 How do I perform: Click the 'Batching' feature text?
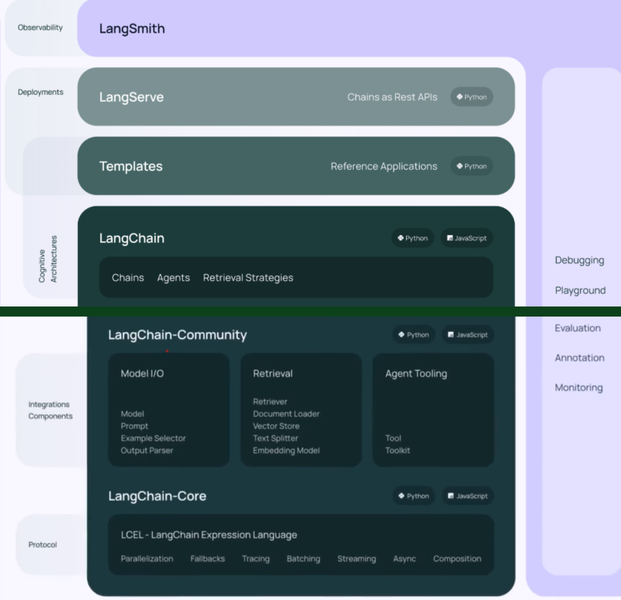point(304,559)
